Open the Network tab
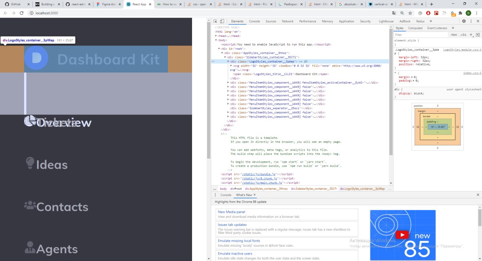 [x=288, y=21]
